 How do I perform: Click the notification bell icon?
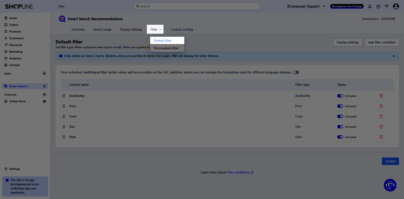(370, 6)
